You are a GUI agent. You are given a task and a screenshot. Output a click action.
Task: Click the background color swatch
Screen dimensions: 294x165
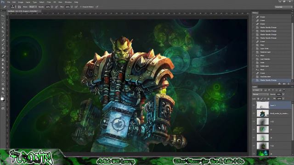click(4, 100)
